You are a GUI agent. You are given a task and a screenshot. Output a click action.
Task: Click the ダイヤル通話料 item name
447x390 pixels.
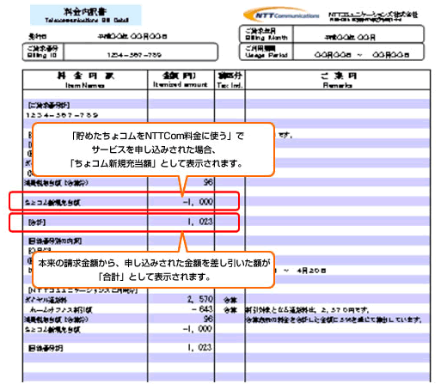(x=46, y=300)
